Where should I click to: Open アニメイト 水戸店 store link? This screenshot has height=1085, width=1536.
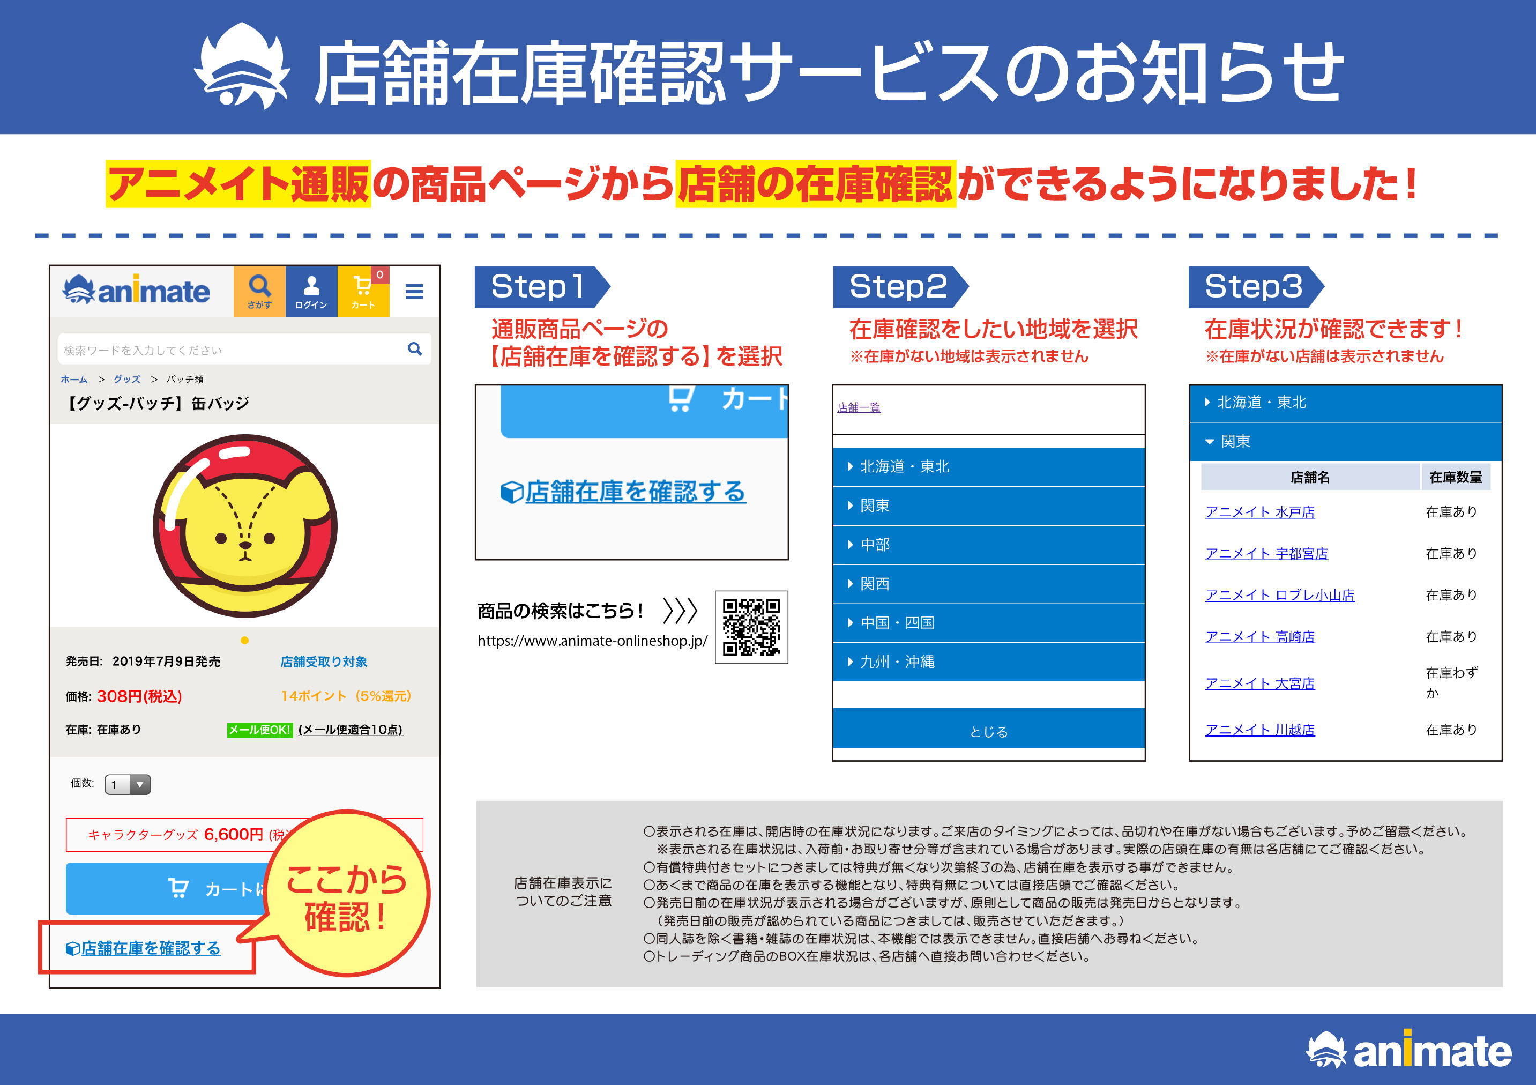(x=1259, y=512)
